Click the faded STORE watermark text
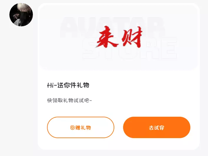208x156 pixels. click(x=130, y=48)
